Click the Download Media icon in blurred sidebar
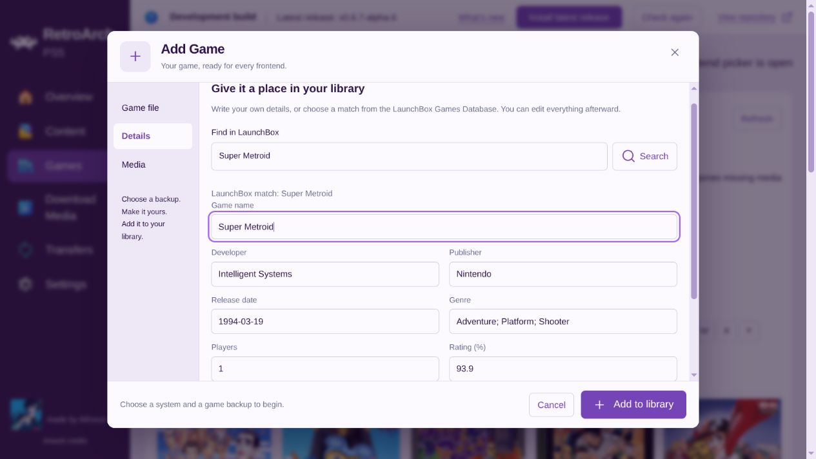816x459 pixels. [25, 208]
